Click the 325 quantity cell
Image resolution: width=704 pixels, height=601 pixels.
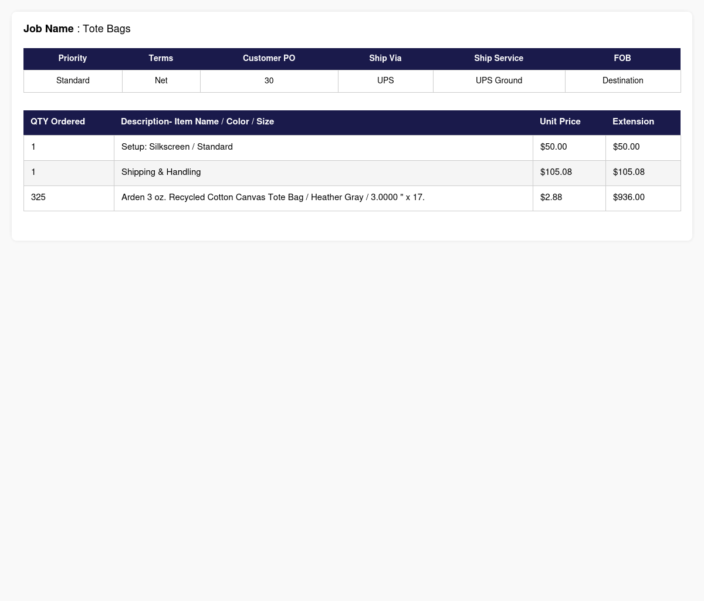[69, 198]
